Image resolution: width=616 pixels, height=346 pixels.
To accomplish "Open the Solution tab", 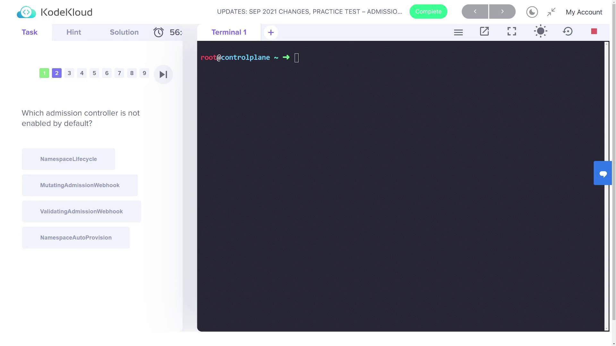I will (x=124, y=32).
